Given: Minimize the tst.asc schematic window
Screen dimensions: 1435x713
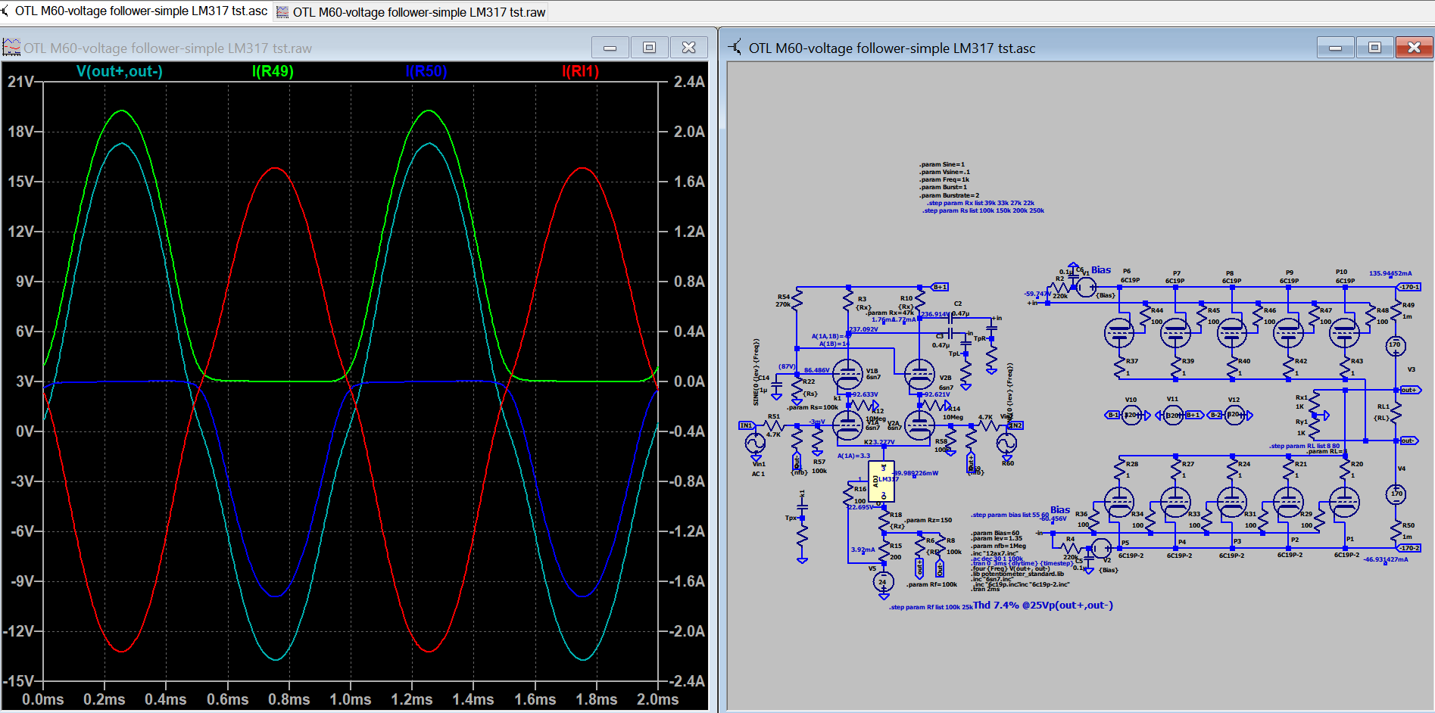Looking at the screenshot, I should (x=1335, y=48).
